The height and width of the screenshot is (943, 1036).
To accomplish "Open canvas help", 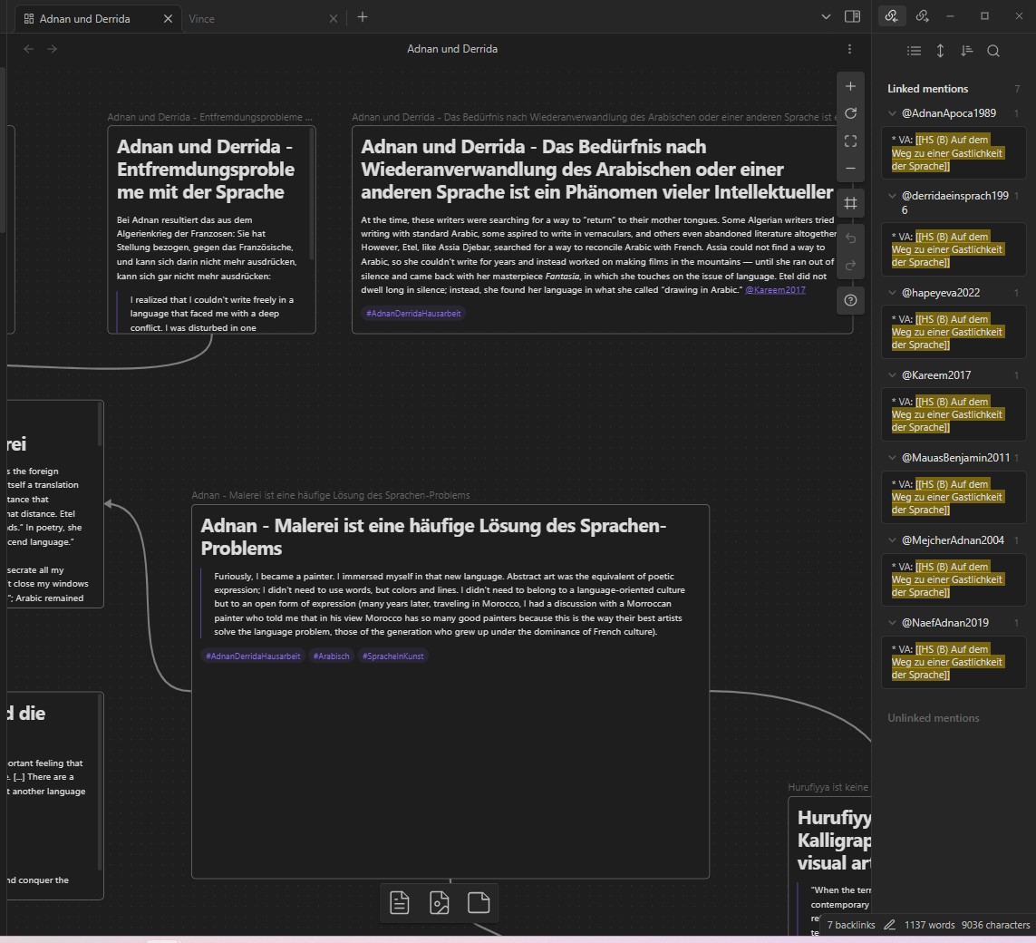I will tap(850, 300).
